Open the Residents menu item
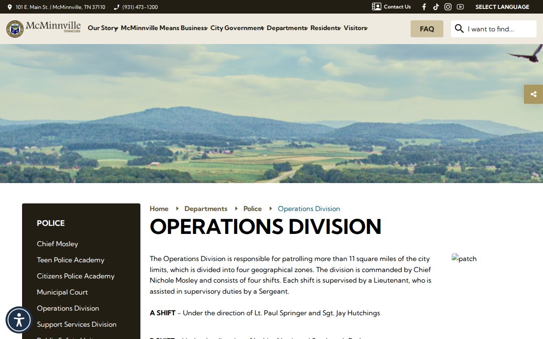This screenshot has width=543, height=339. point(325,28)
